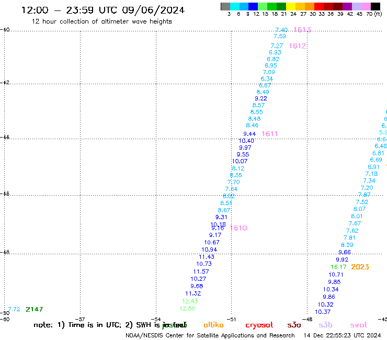Select the light green 12.50 reading

tap(187, 309)
